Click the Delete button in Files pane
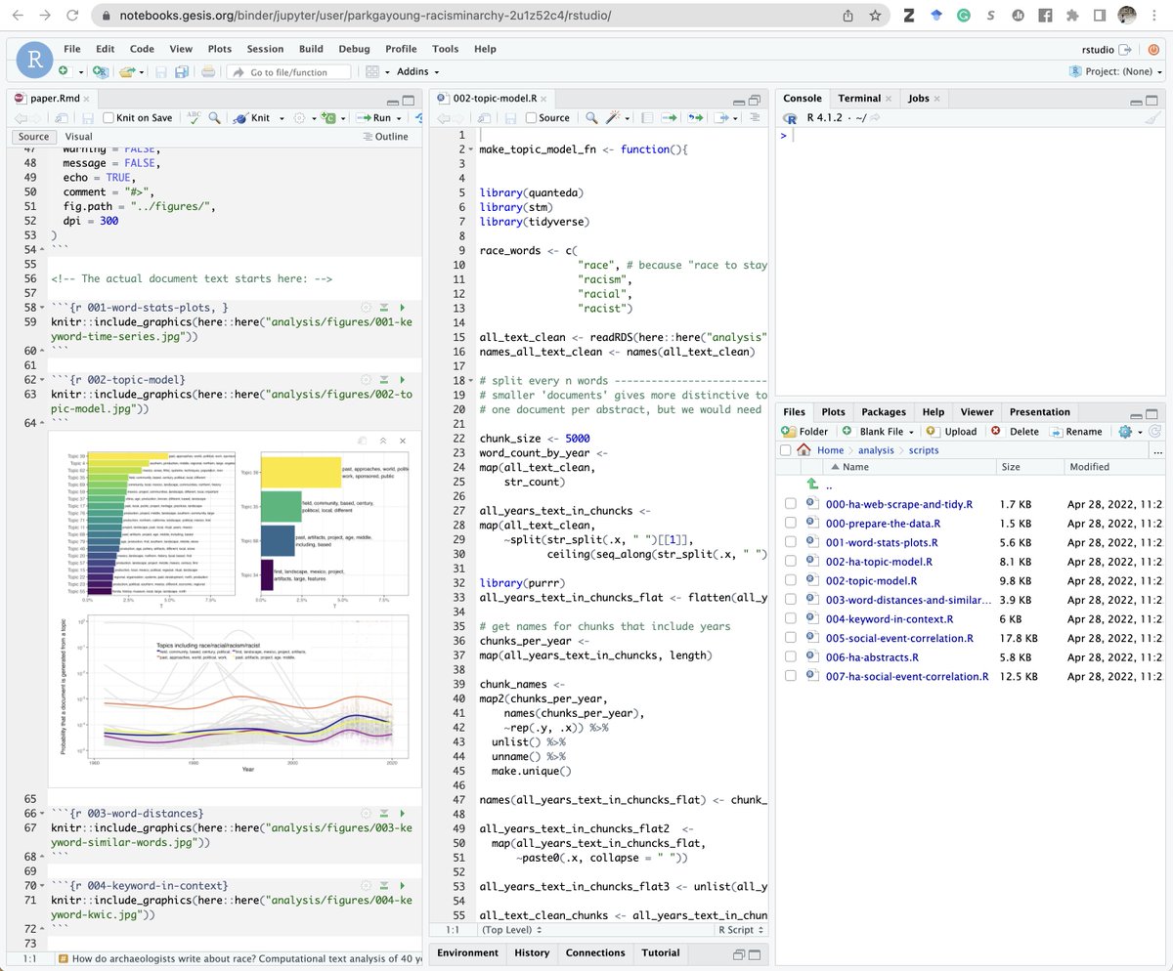 (1015, 431)
